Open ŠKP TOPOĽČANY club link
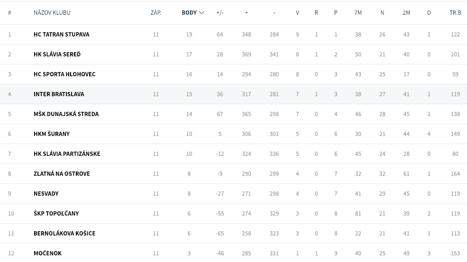 [x=56, y=214]
